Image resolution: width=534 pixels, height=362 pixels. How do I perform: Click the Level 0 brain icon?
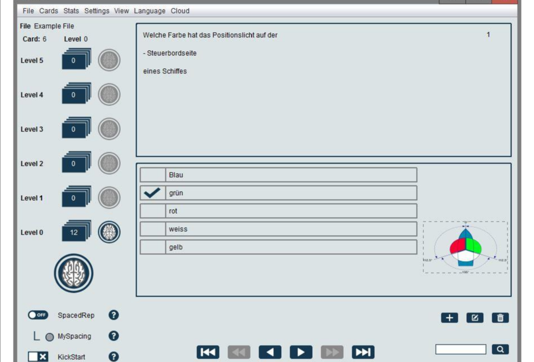pos(109,232)
